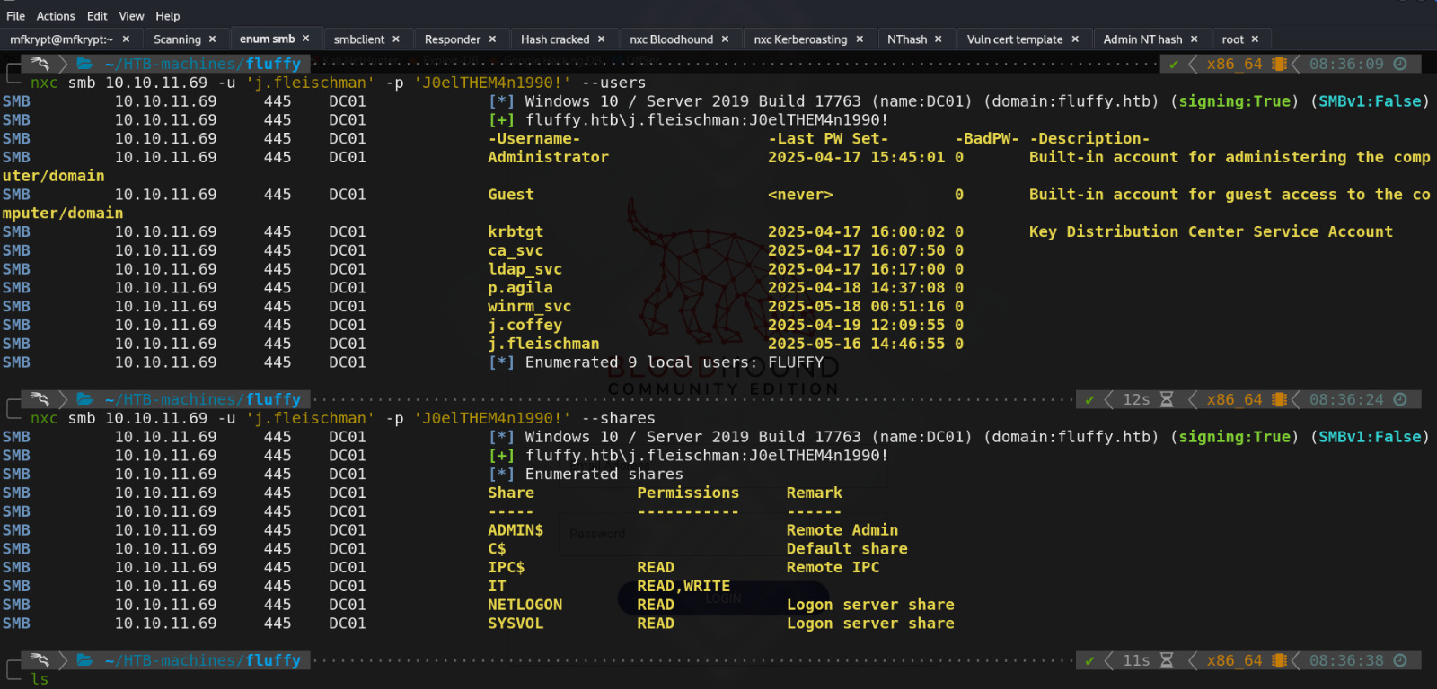This screenshot has height=689, width=1437.
Task: Click the username 'j.coffey'
Action: (x=525, y=325)
